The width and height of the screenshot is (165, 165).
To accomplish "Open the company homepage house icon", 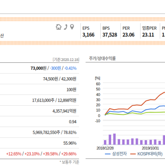I will click(59, 27).
